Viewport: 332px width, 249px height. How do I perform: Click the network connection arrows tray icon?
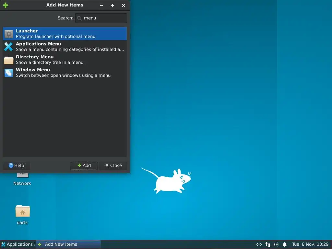259,244
